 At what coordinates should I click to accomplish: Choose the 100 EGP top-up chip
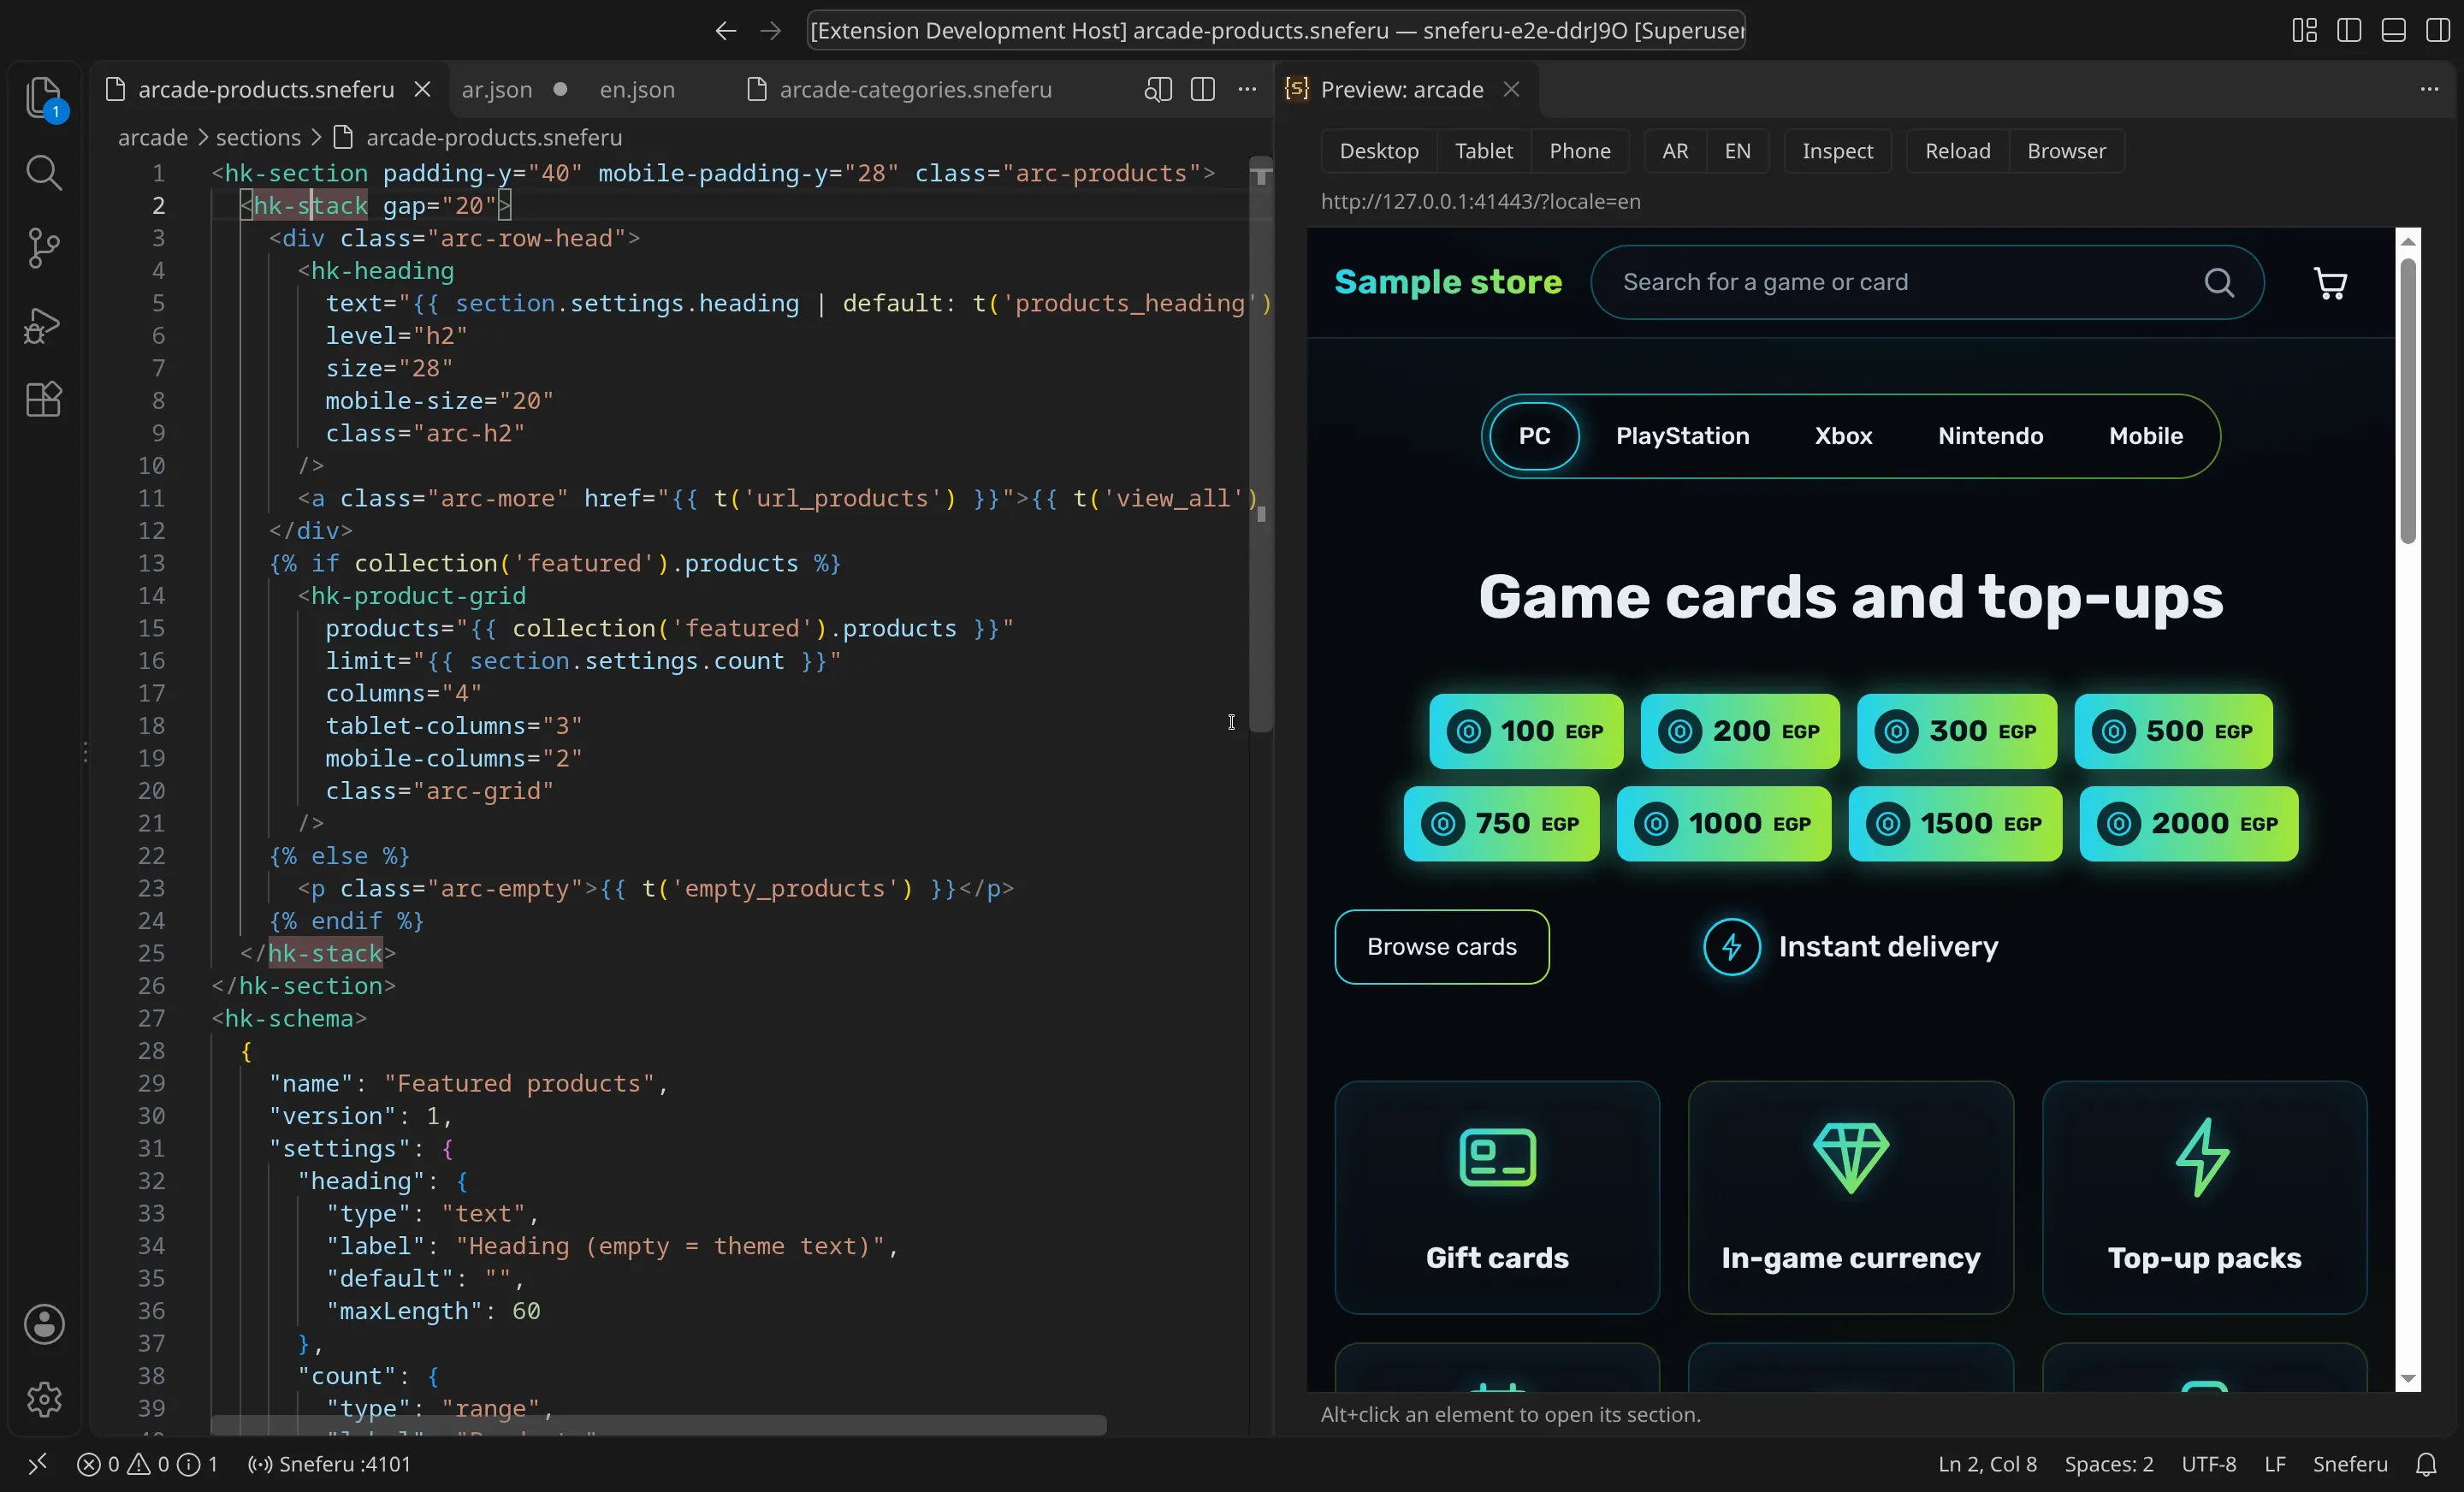tap(1526, 731)
